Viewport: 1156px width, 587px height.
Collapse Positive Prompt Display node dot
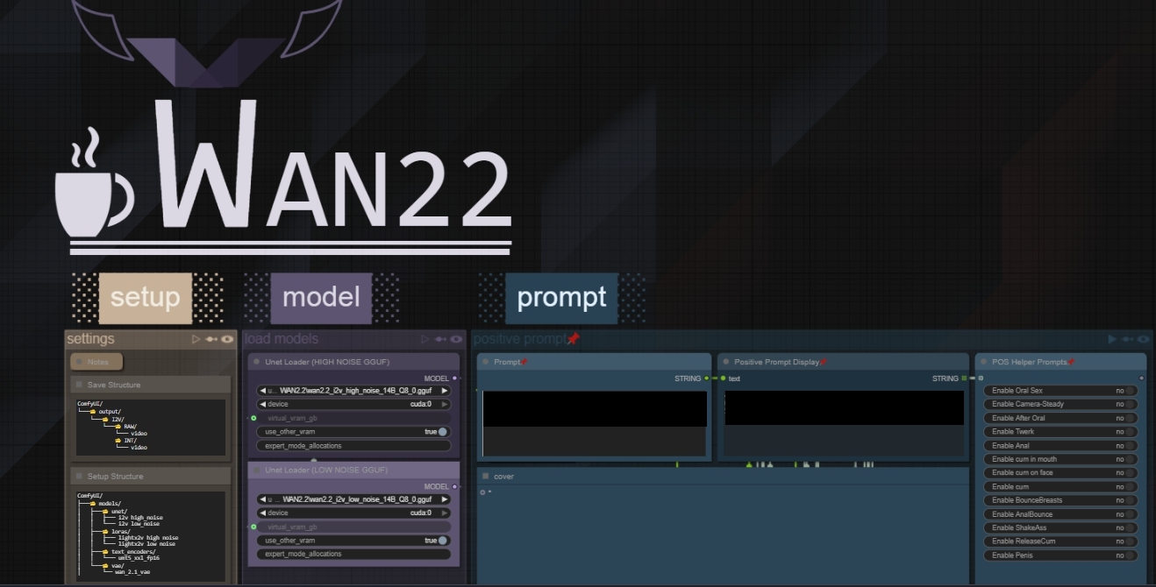click(x=725, y=361)
